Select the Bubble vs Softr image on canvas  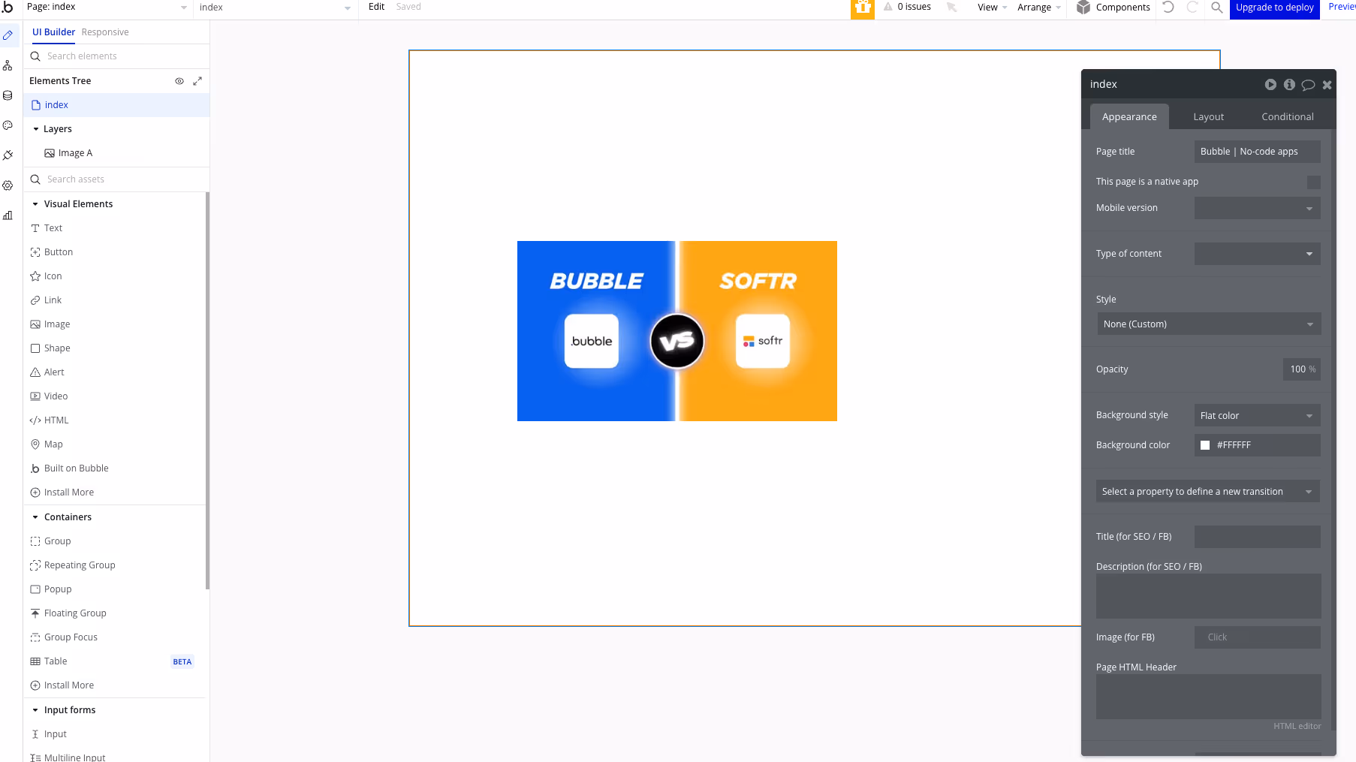tap(677, 331)
